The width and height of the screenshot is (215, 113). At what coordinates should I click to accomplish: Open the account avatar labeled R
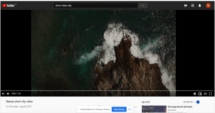pos(208,6)
